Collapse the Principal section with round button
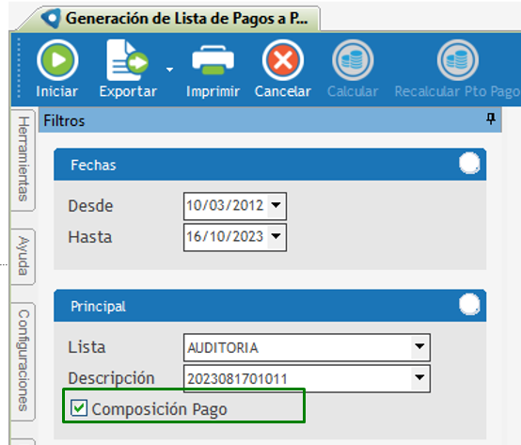The height and width of the screenshot is (445, 521). tap(469, 305)
